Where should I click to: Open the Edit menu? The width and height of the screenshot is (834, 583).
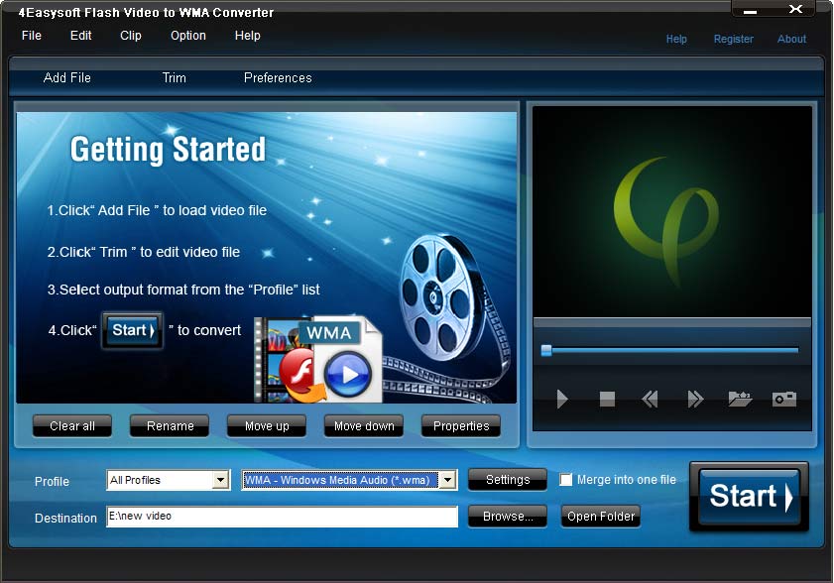pyautogui.click(x=81, y=36)
